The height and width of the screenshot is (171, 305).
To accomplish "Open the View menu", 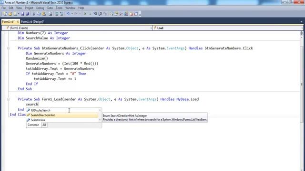I will (19, 8).
